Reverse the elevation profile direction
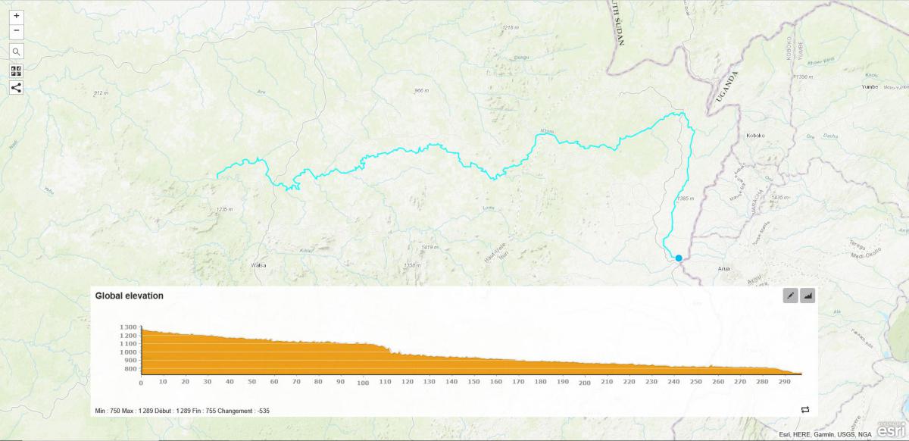Screen dimensions: 909x441 (x=804, y=410)
